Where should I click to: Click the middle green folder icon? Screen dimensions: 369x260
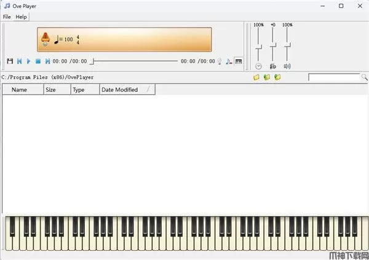click(x=267, y=77)
